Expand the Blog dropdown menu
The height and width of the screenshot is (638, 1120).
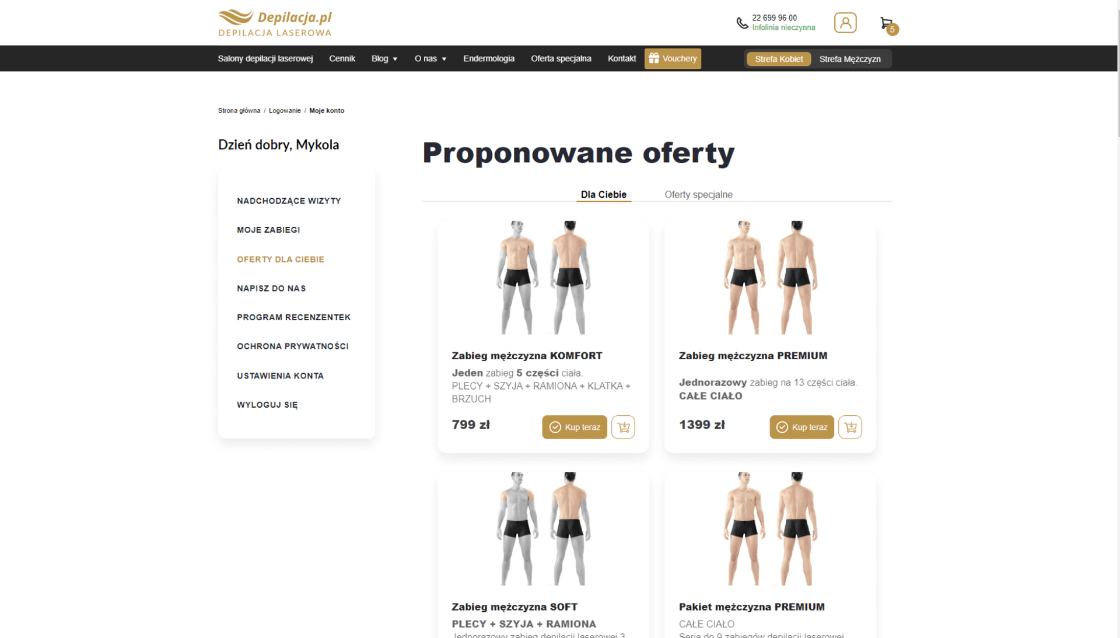(384, 58)
